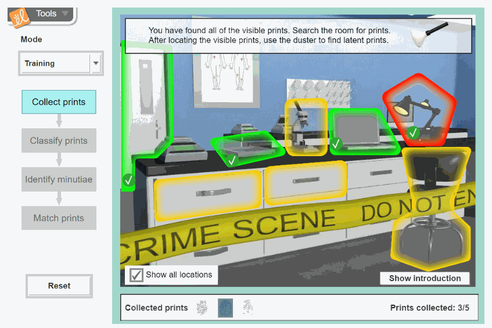492x328 pixels.
Task: Click the left yellow-highlighted cabinet drawer
Action: point(207,191)
